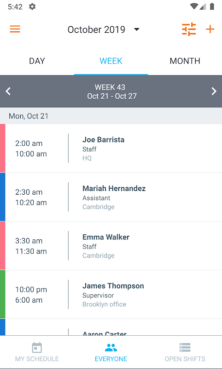Switch to the MONTH tab

[x=185, y=61]
